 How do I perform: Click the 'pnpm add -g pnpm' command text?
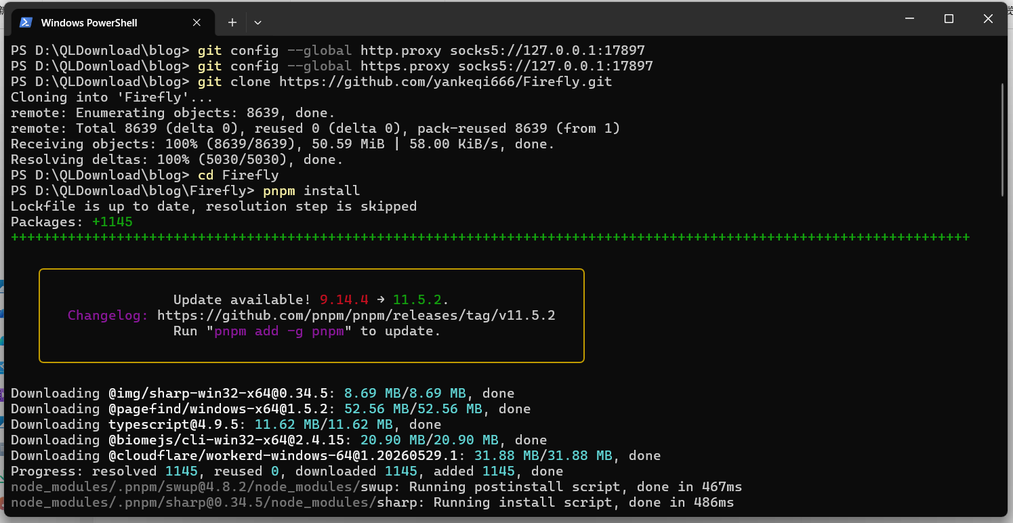[x=280, y=331]
